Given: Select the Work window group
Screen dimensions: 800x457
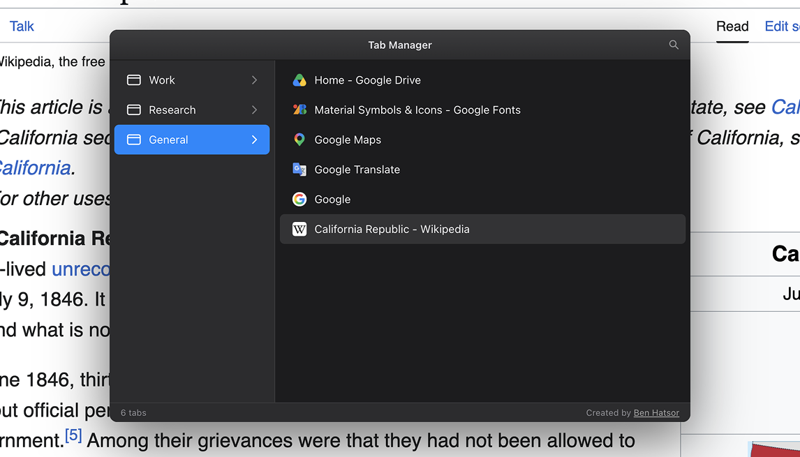Looking at the screenshot, I should click(192, 80).
